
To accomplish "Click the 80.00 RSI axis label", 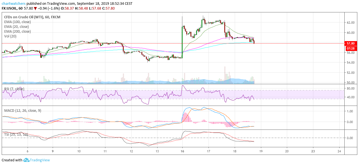I will pos(351,88).
